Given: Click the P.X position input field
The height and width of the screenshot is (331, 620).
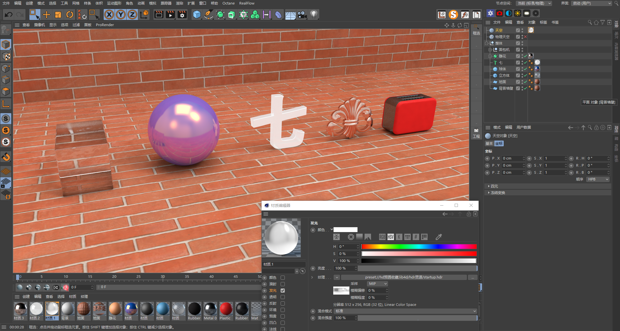Looking at the screenshot, I should click(513, 158).
